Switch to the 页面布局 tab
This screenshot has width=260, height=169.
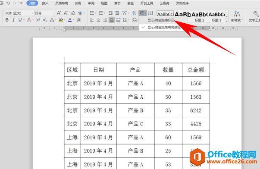coord(62,3)
